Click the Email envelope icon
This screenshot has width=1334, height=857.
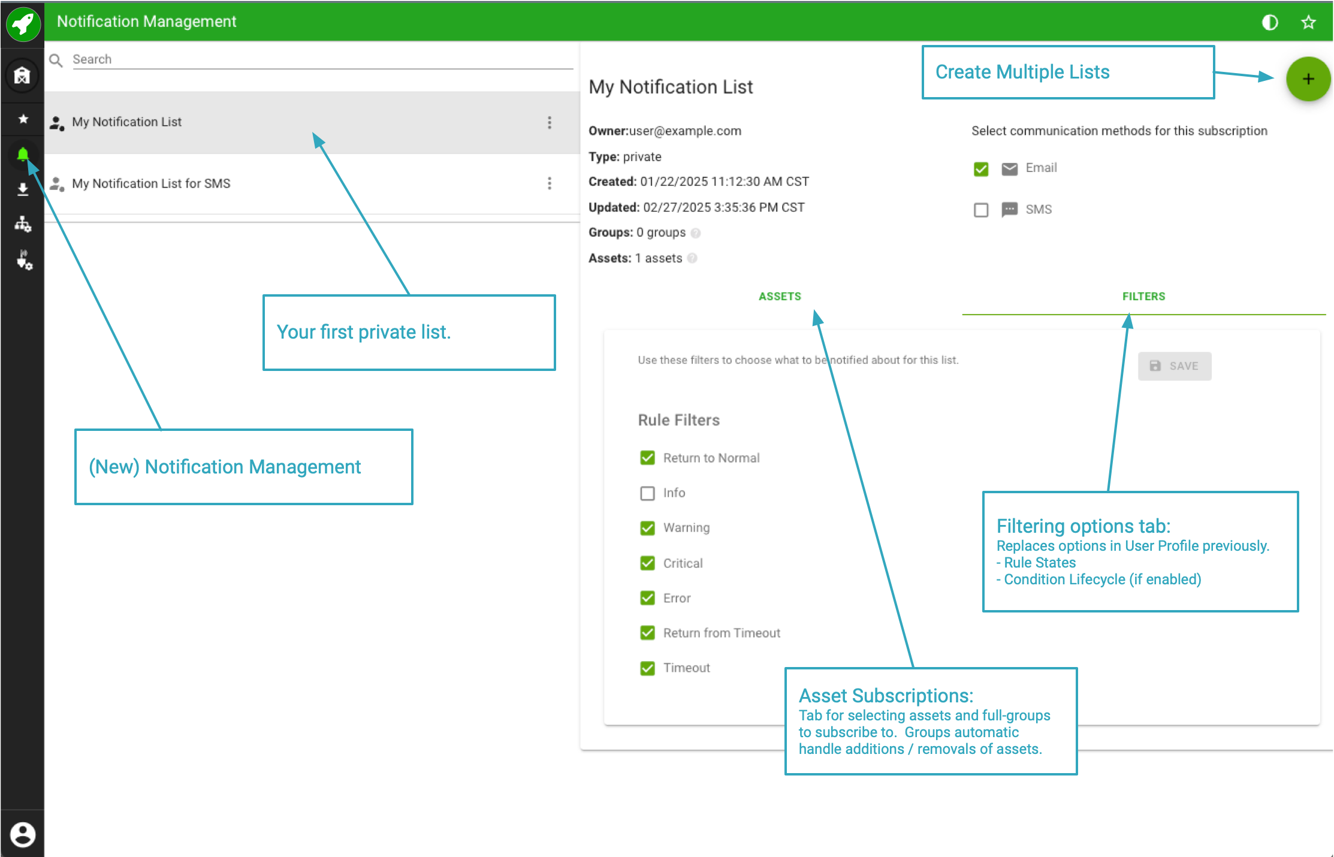point(1010,169)
